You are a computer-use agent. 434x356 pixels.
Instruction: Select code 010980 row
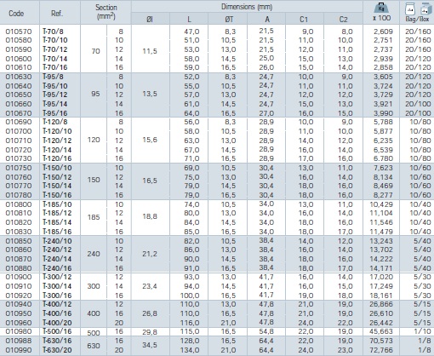[x=217, y=331]
